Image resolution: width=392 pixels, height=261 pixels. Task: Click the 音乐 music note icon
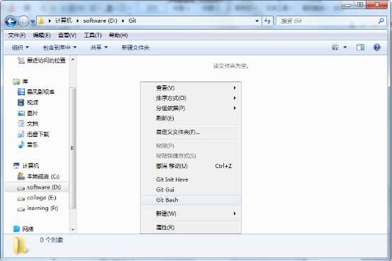click(x=21, y=145)
